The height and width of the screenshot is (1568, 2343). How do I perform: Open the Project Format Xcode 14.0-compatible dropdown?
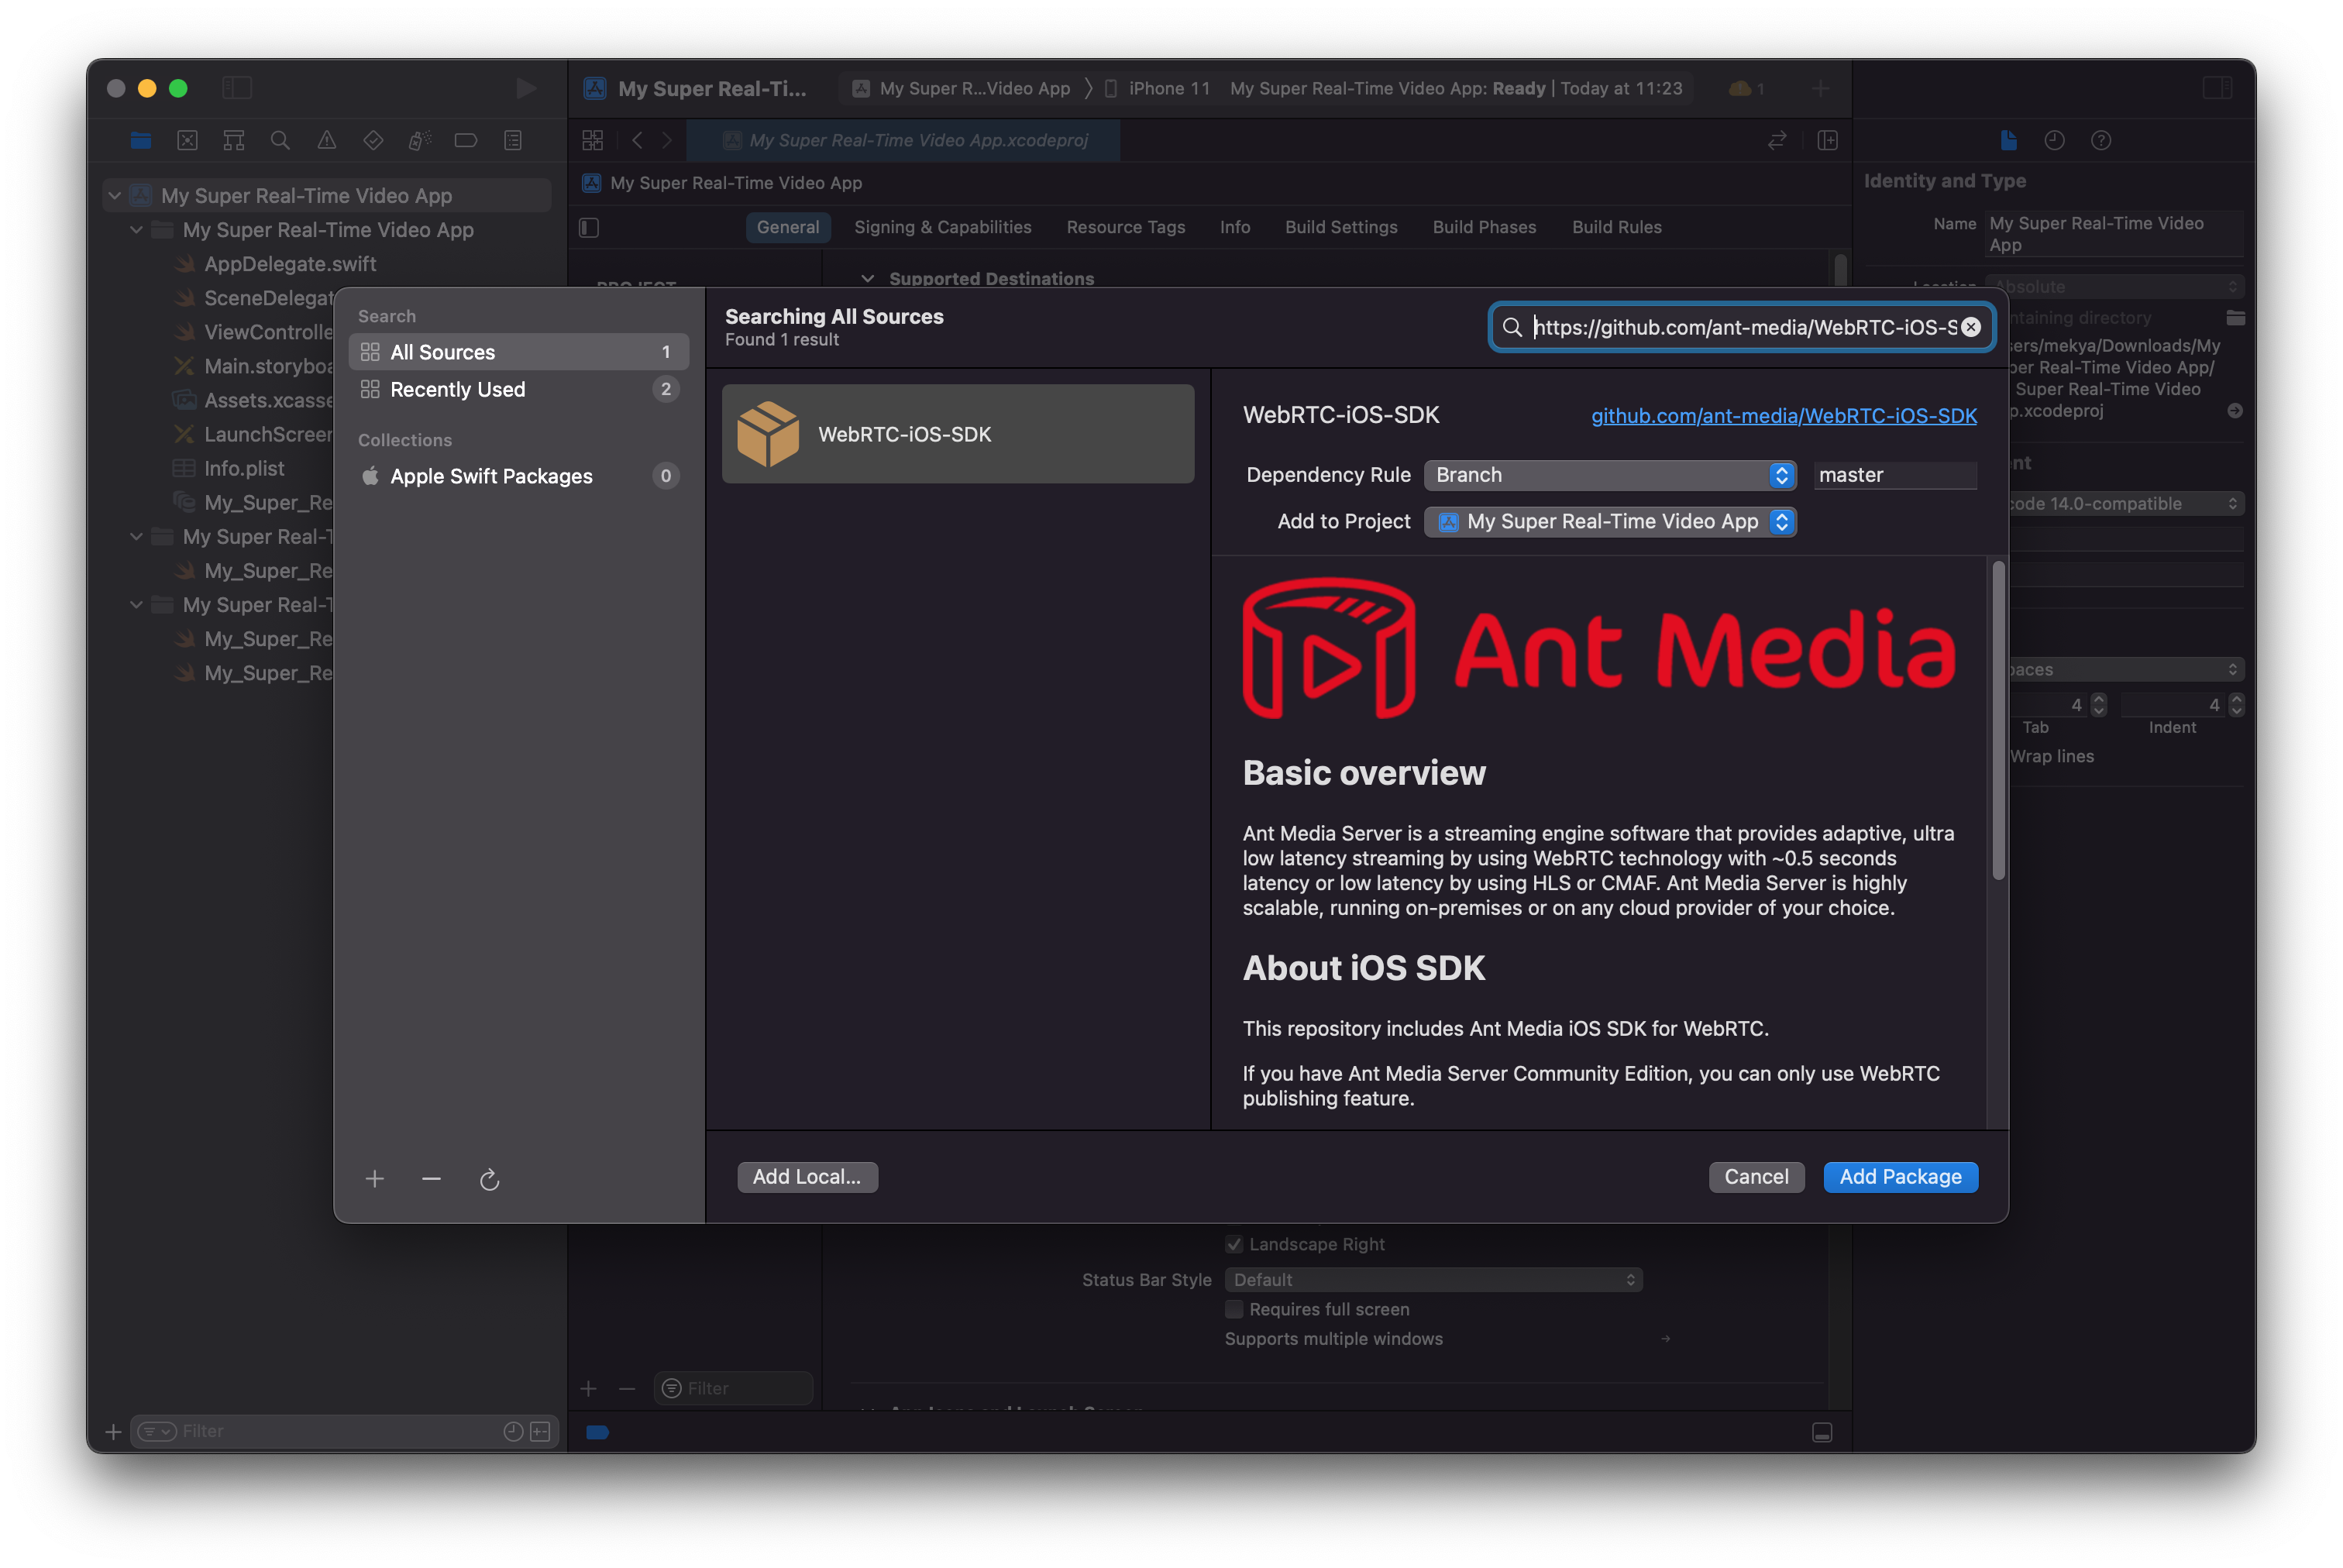coord(2125,503)
